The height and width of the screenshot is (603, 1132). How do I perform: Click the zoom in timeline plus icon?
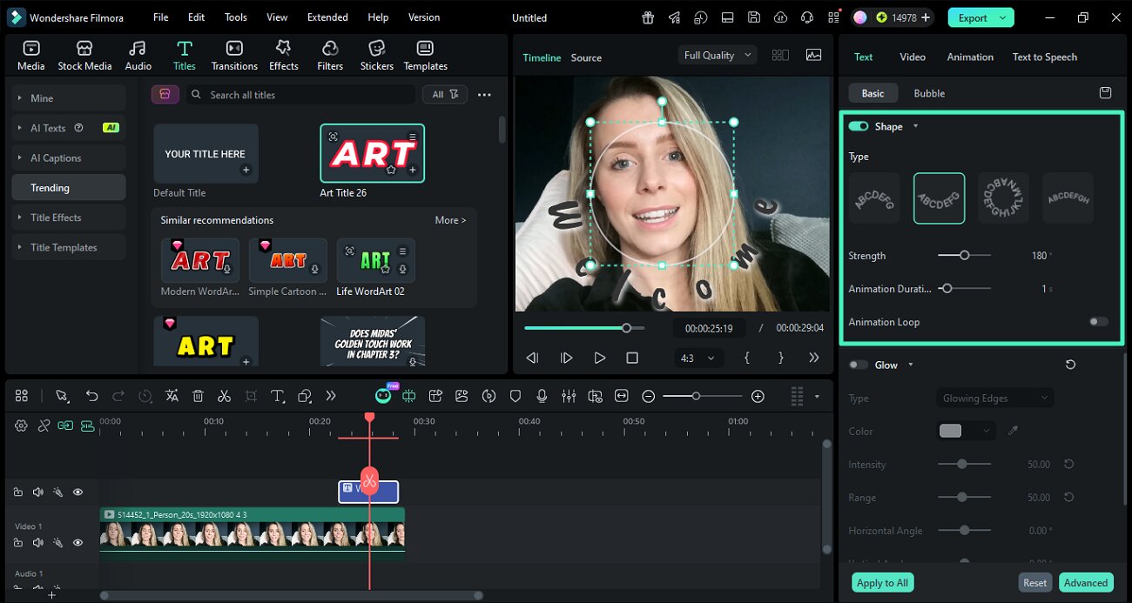tap(758, 396)
